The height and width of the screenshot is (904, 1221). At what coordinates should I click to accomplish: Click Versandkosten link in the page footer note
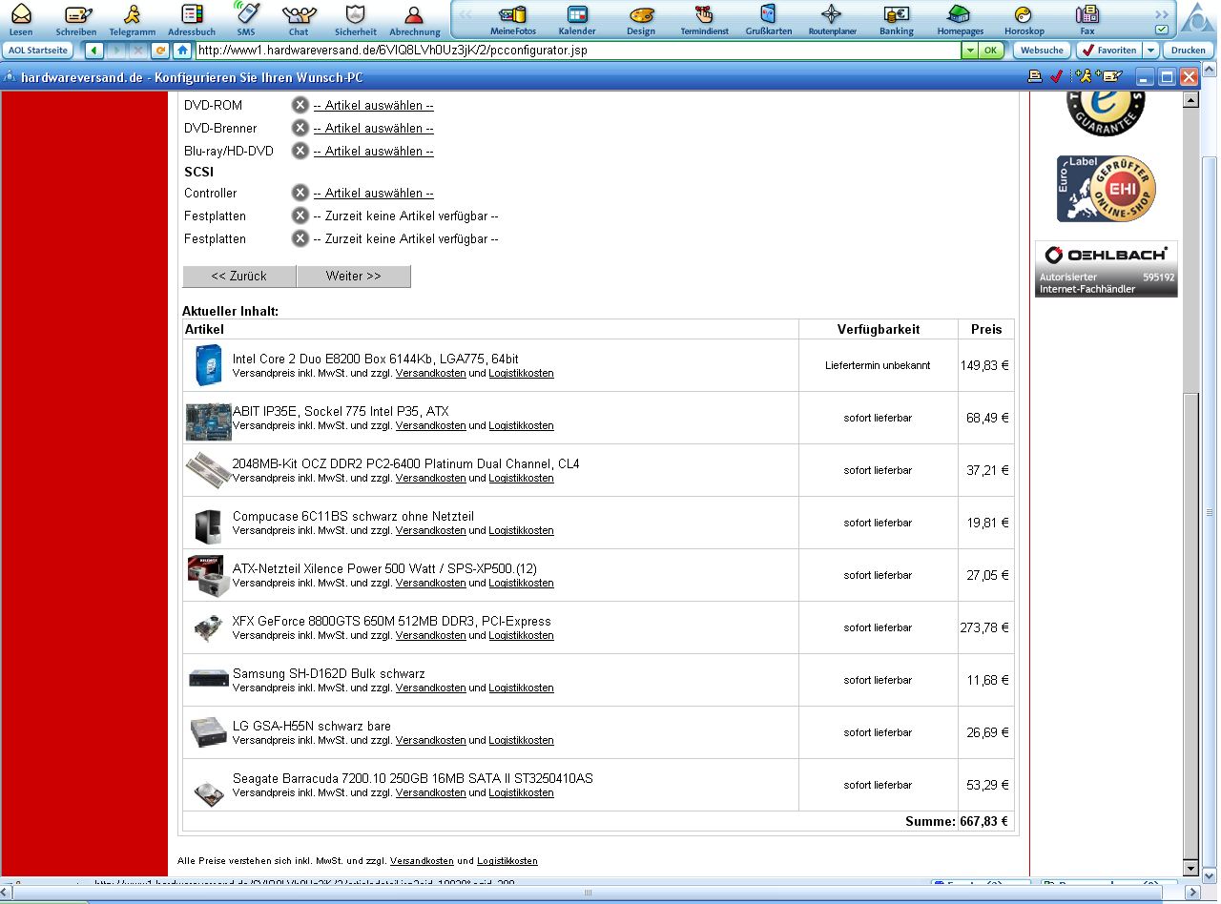[x=422, y=861]
